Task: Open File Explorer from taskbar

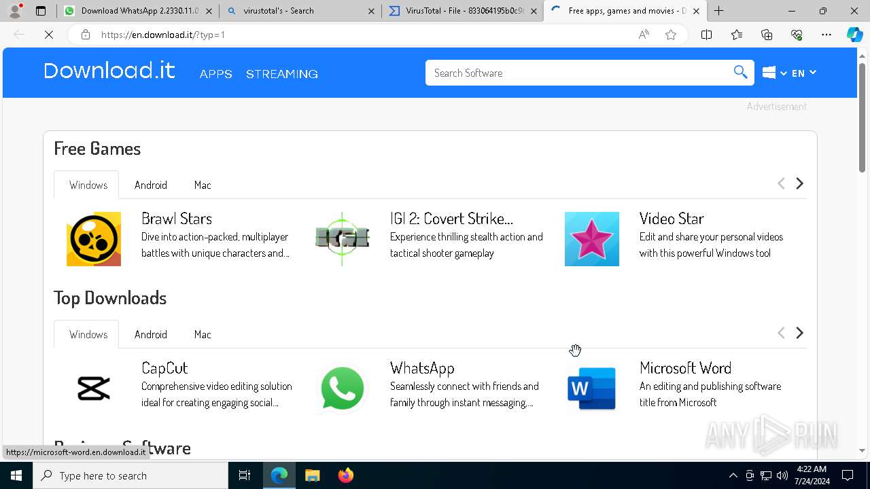Action: click(x=312, y=475)
